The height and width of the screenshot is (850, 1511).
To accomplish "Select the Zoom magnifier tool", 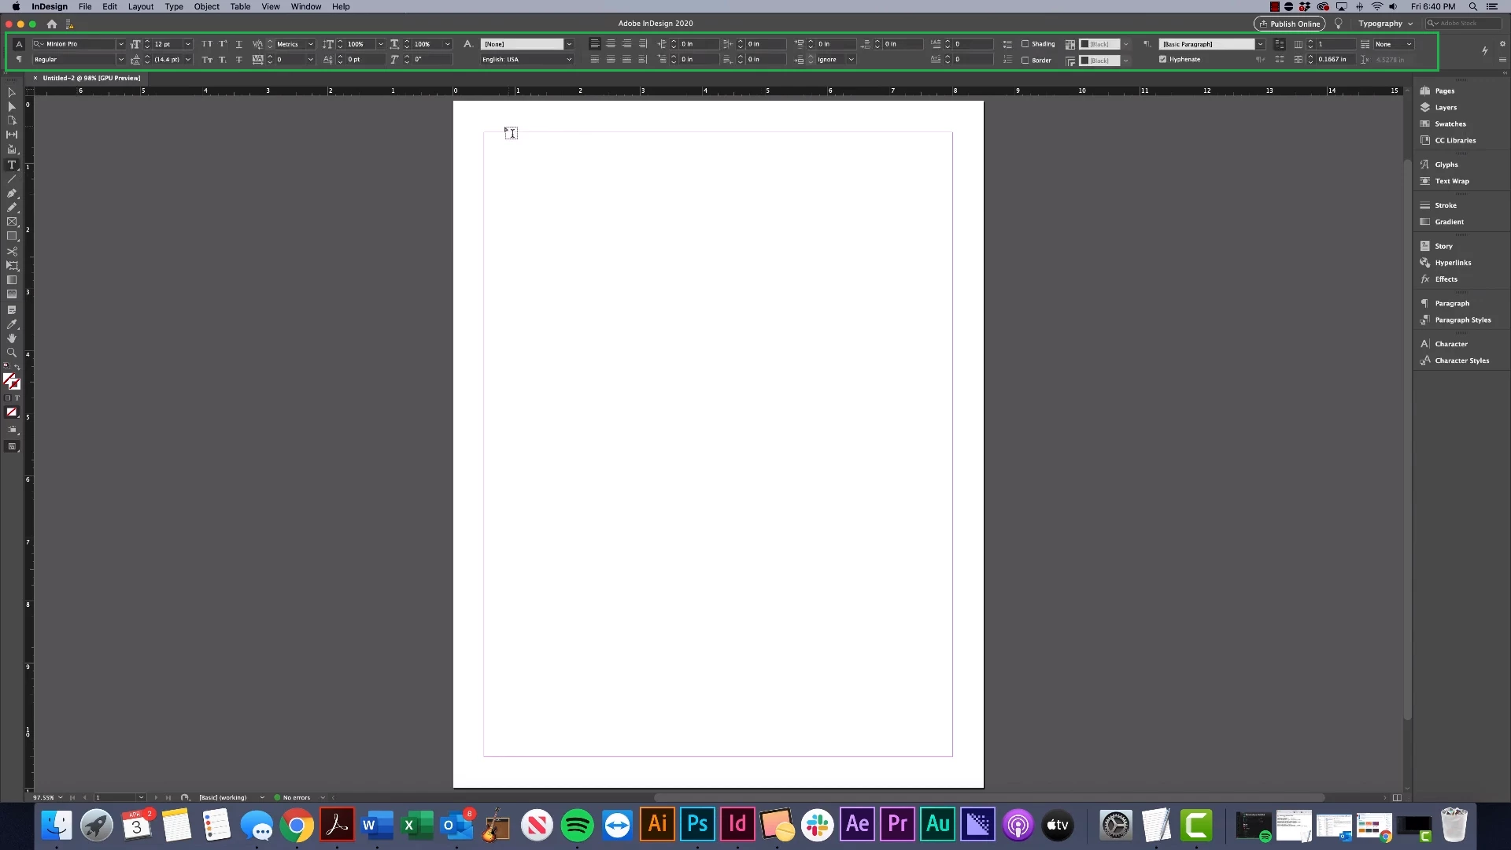I will point(12,353).
